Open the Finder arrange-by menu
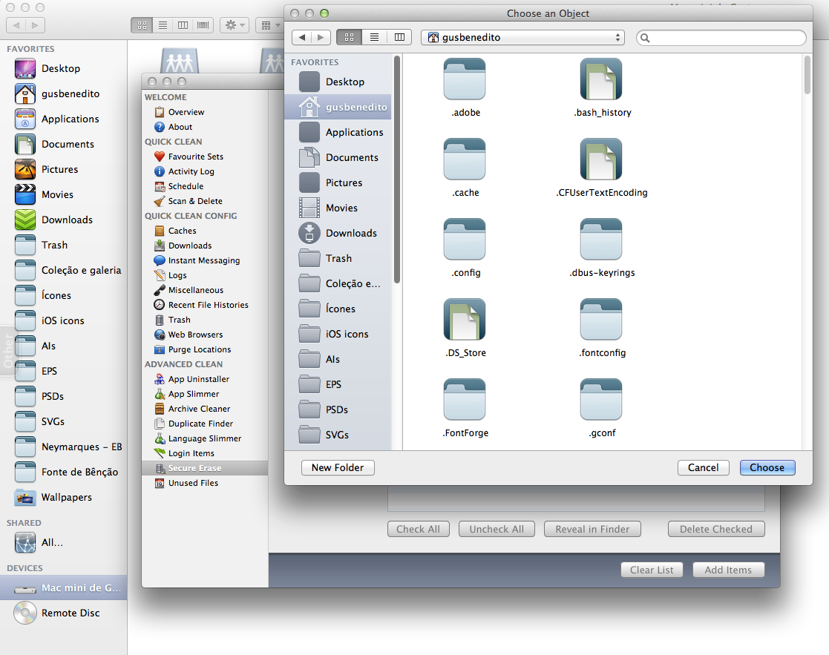The image size is (829, 655). point(270,24)
